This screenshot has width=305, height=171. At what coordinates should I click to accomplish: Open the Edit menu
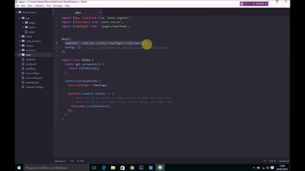coord(23,6)
